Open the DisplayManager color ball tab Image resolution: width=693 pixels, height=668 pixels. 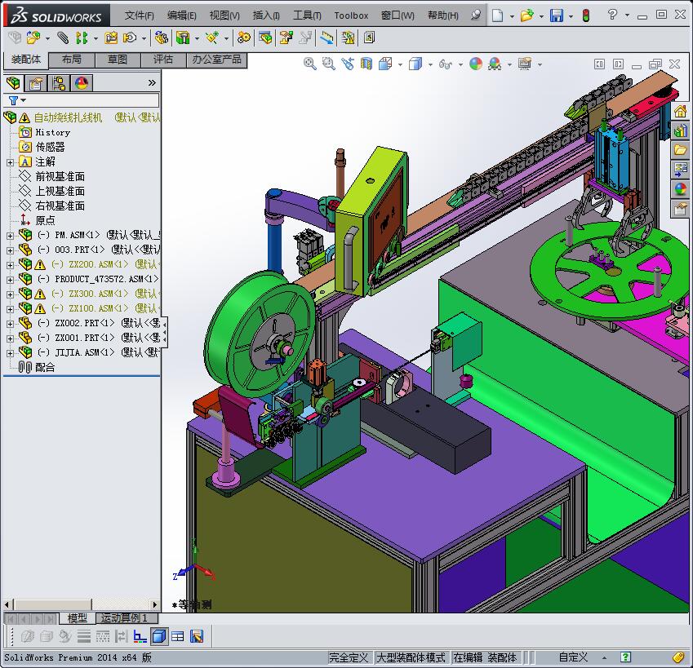pos(82,82)
